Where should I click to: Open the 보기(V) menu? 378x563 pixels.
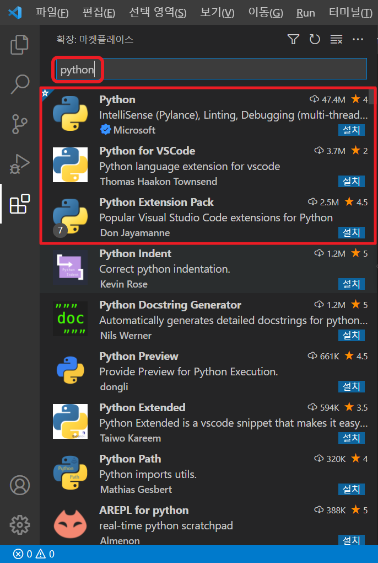coord(217,13)
